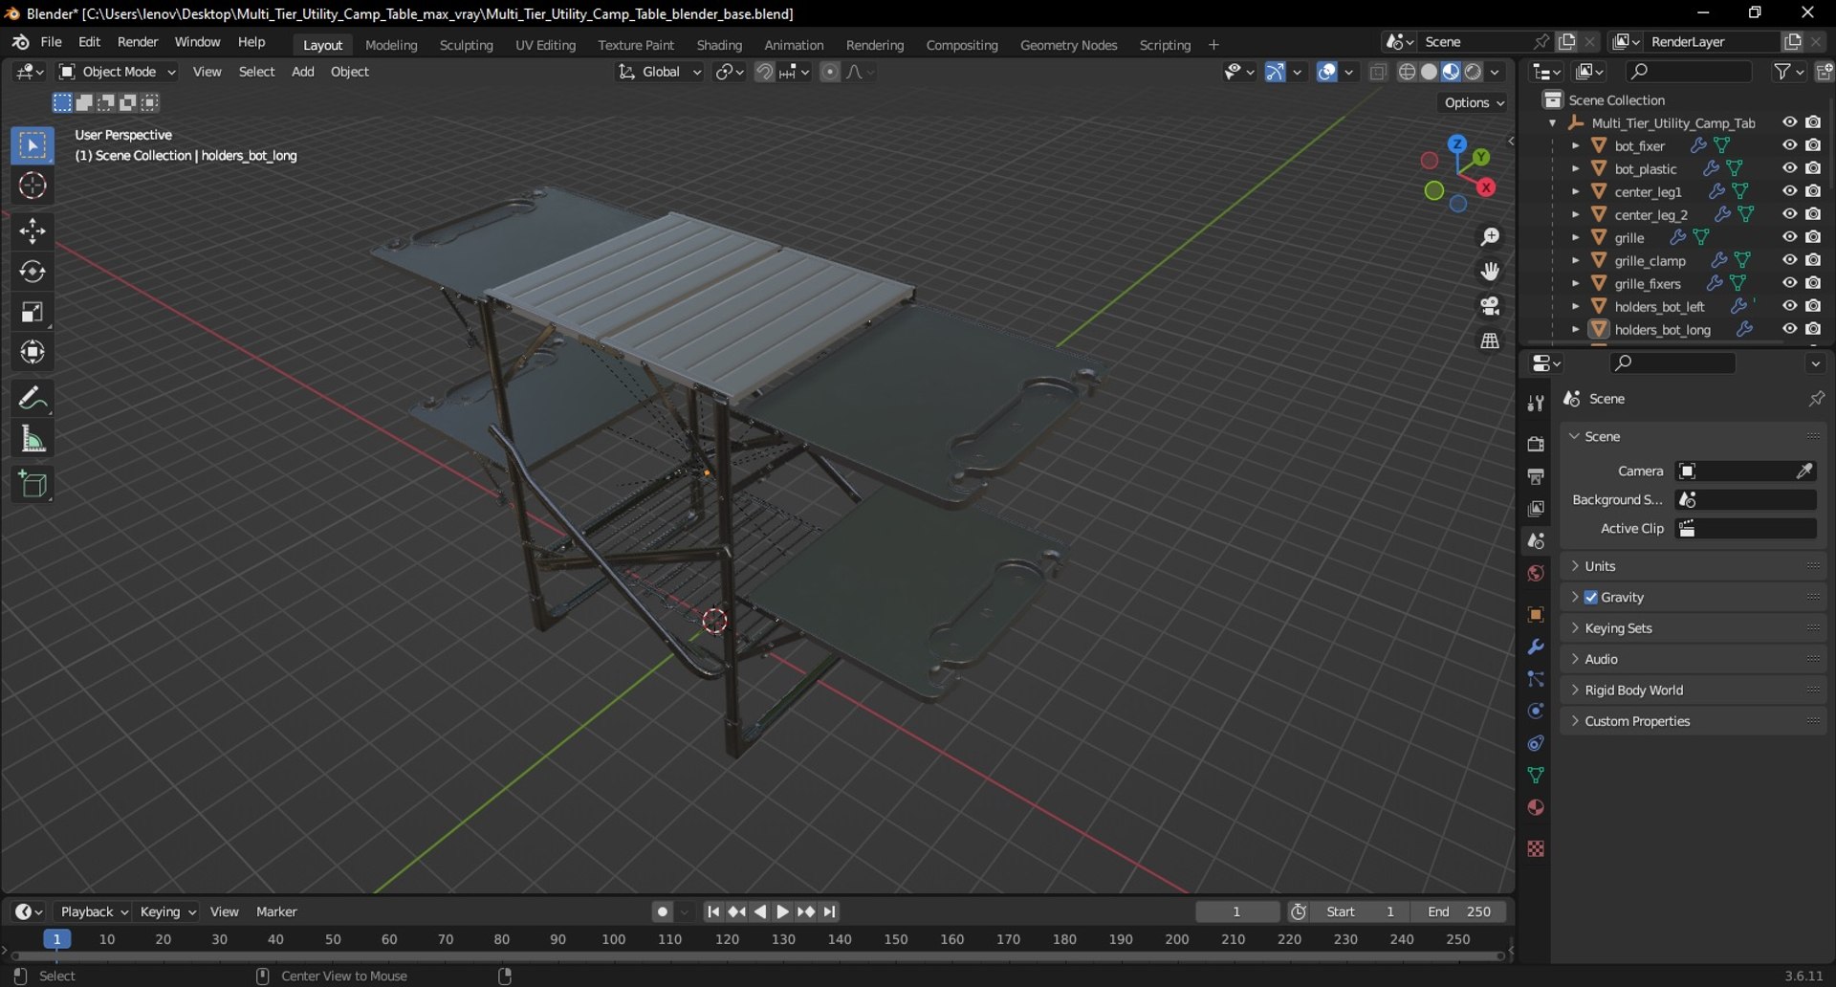The height and width of the screenshot is (987, 1836).
Task: Activate the Select Box tool
Action: [33, 145]
